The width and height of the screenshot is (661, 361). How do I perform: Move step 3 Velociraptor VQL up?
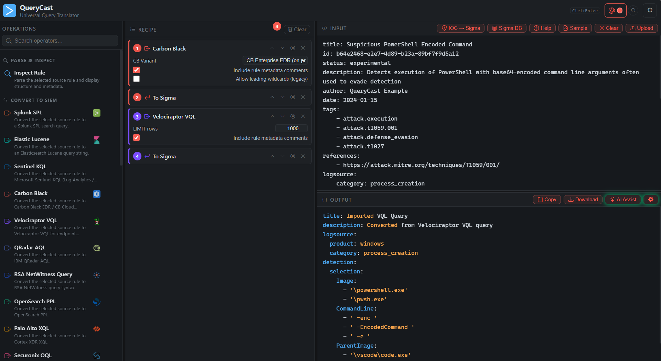point(272,116)
